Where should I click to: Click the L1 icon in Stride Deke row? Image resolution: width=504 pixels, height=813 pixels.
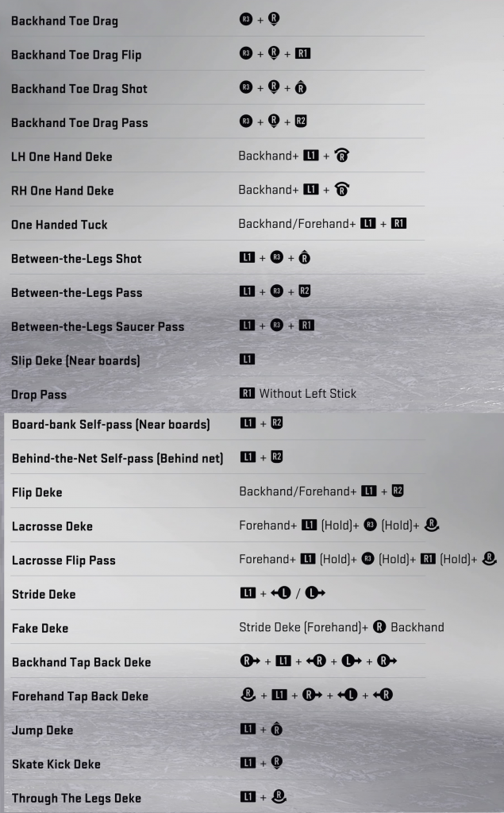point(248,593)
